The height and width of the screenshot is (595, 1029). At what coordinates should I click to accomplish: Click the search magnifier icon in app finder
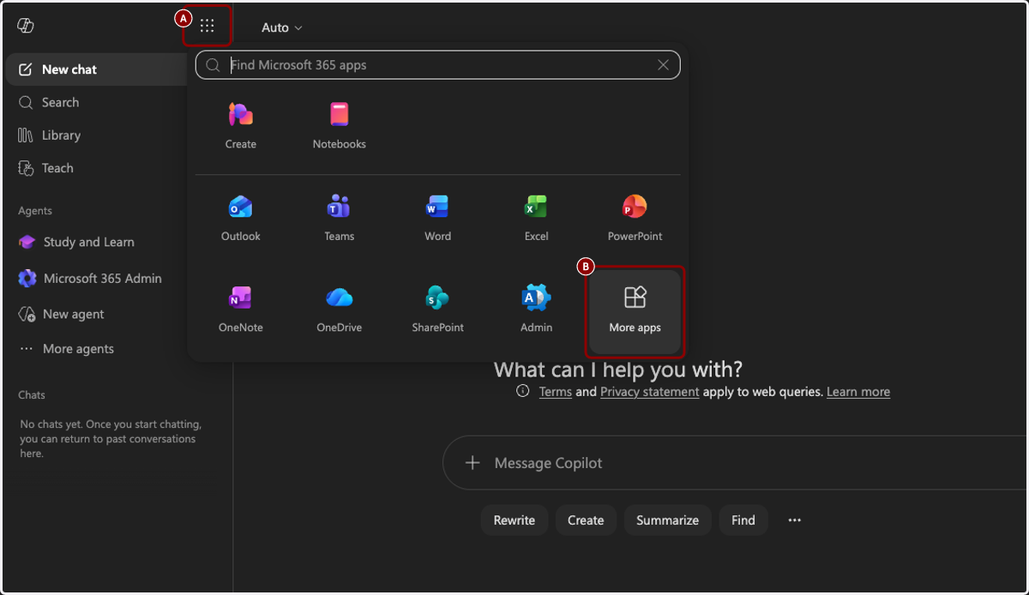click(214, 64)
